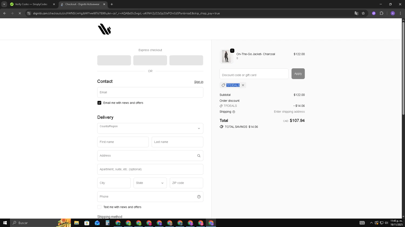Click the Last name field
405x227 pixels.
177,142
